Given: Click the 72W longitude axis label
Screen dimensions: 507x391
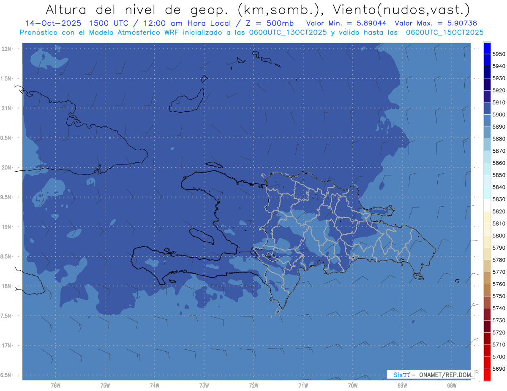Looking at the screenshot, I should pyautogui.click(x=253, y=386).
